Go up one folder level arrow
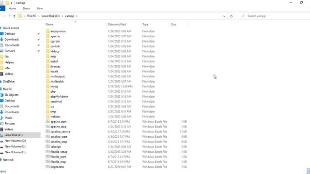 click(14, 16)
